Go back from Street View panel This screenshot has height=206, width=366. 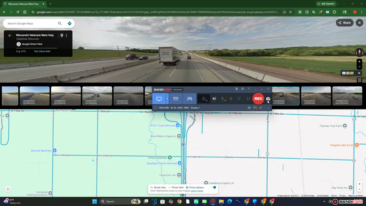[x=10, y=35]
